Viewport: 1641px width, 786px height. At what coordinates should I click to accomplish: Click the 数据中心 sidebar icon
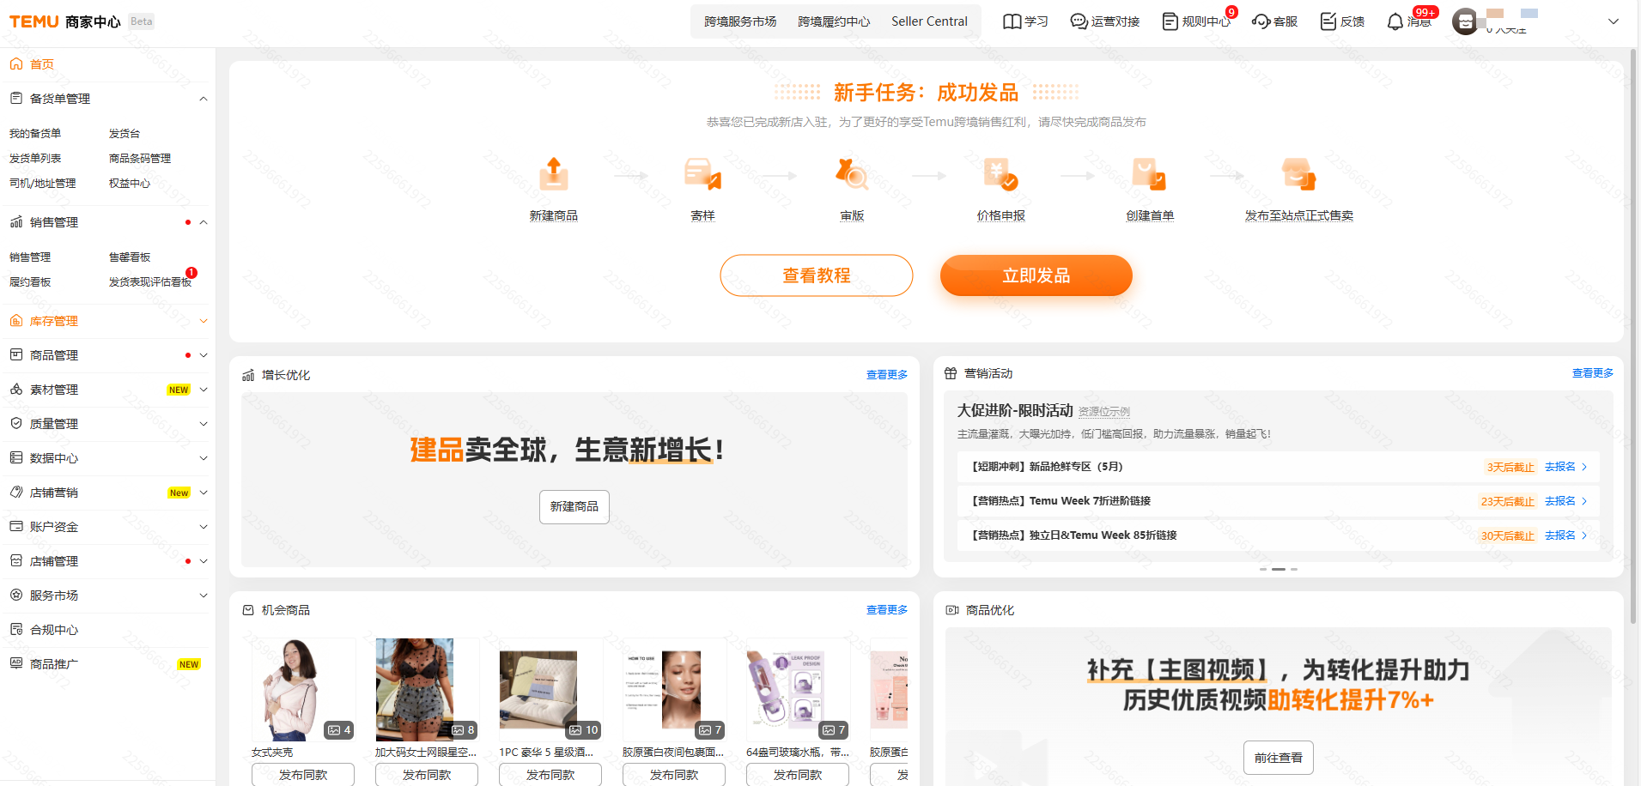pyautogui.click(x=16, y=458)
